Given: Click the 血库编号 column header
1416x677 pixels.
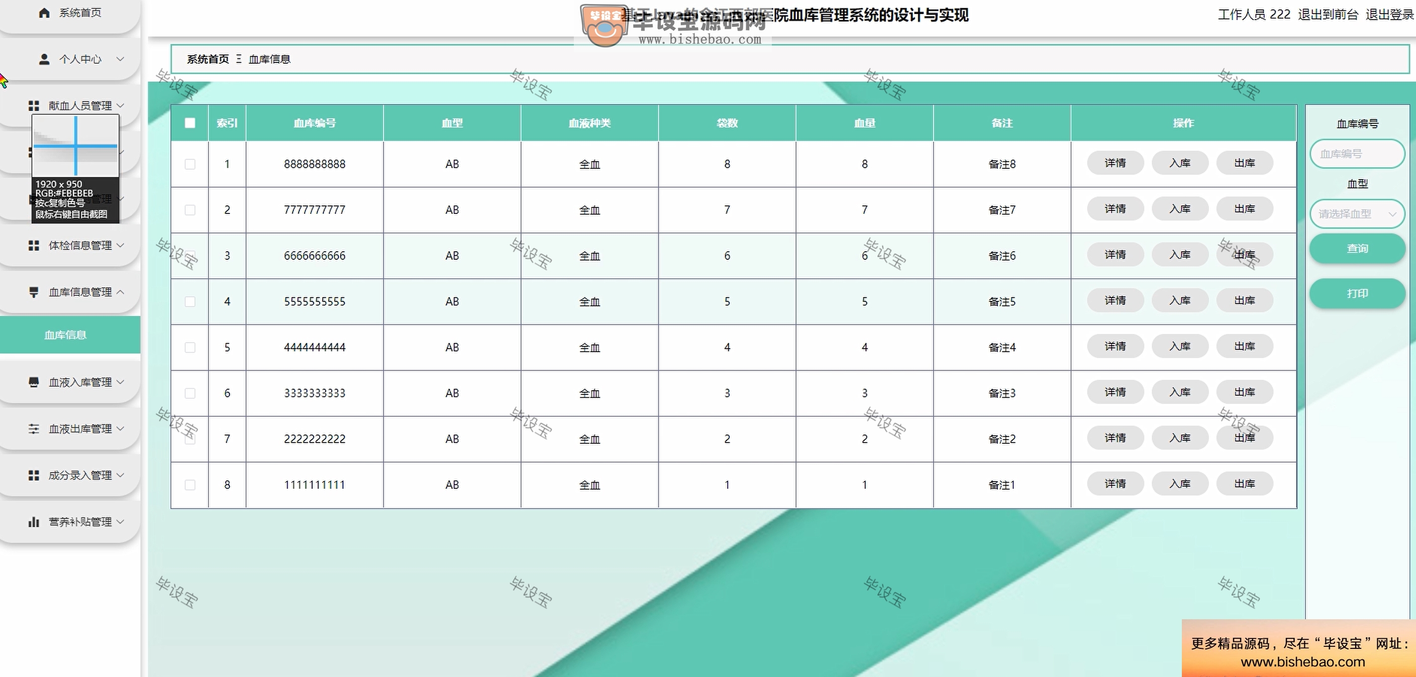Looking at the screenshot, I should (x=315, y=123).
